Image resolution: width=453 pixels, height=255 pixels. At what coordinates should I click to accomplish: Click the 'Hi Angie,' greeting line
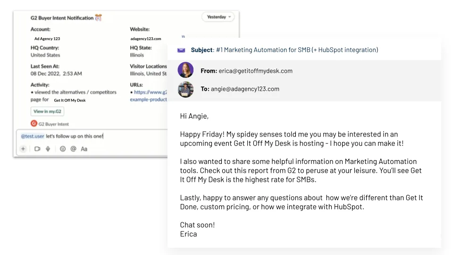click(194, 116)
